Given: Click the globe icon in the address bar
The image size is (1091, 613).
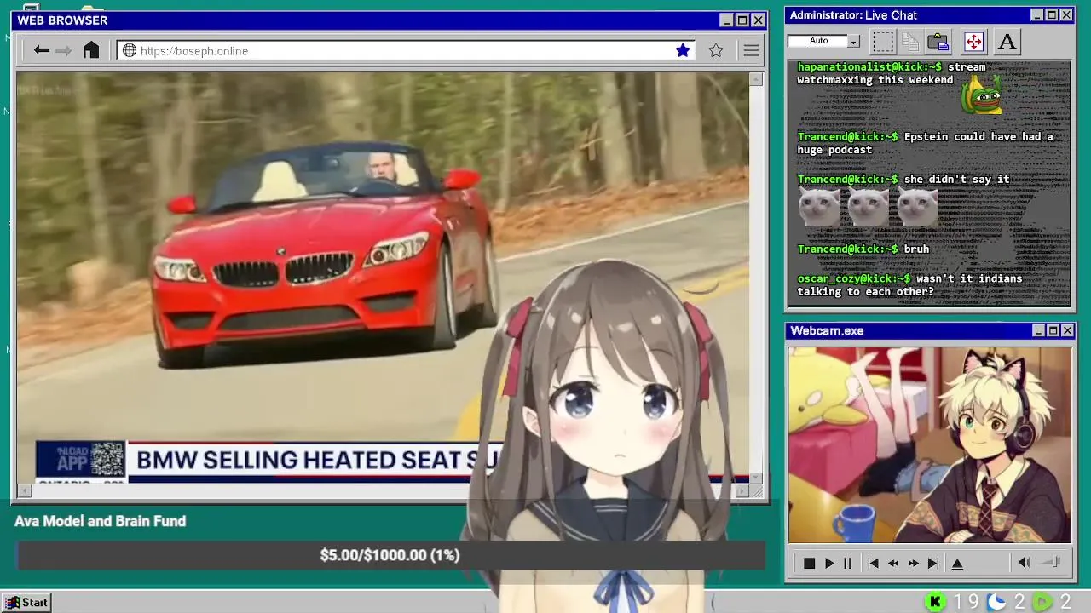Looking at the screenshot, I should pyautogui.click(x=130, y=50).
